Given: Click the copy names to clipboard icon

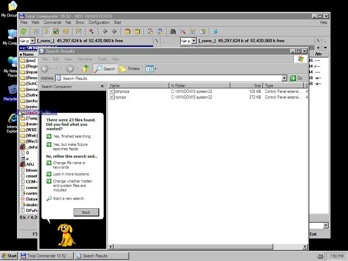Looking at the screenshot, I should (x=203, y=31).
